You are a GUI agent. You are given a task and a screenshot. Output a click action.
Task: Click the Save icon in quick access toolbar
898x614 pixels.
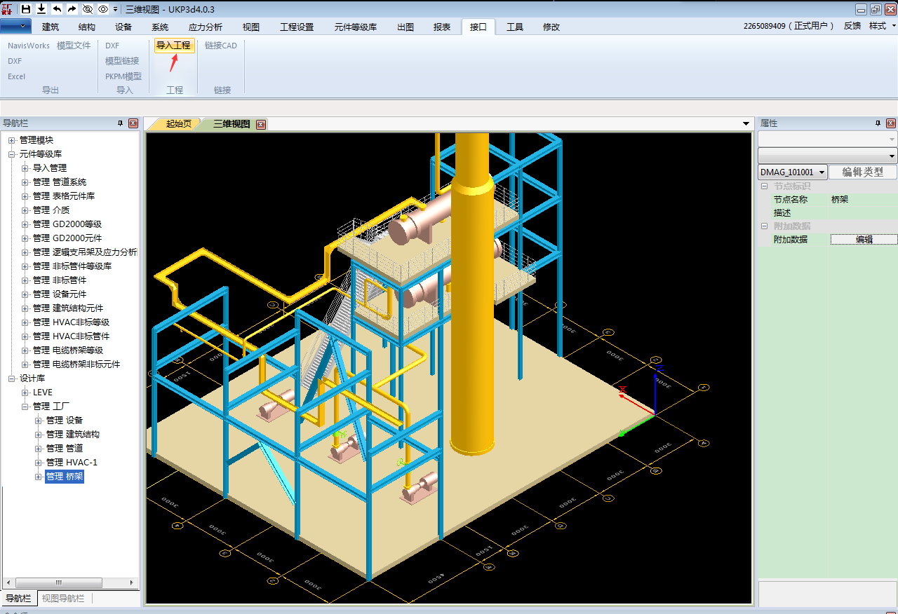(26, 9)
